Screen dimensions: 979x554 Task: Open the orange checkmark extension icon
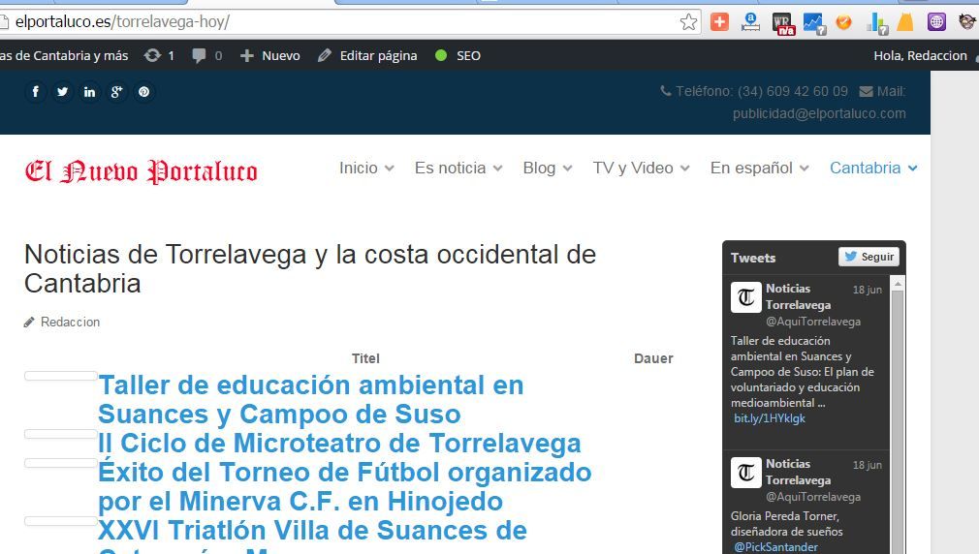pos(843,22)
